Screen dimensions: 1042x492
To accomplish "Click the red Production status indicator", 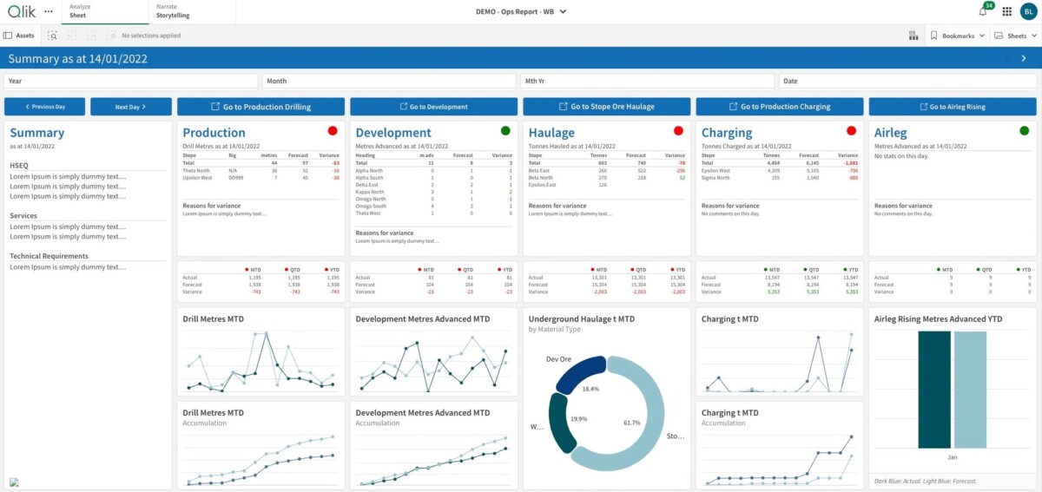I will (333, 131).
